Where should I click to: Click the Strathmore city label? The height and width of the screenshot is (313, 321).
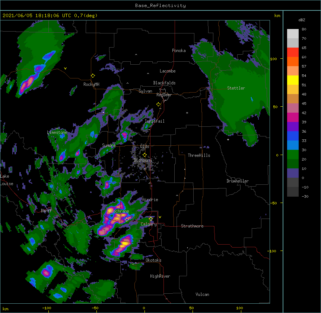click(192, 226)
